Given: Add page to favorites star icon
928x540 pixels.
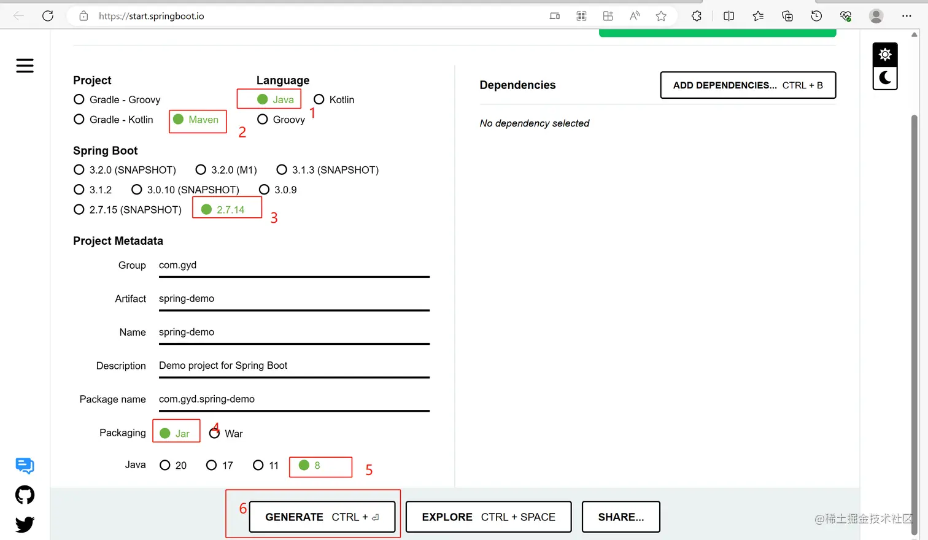Looking at the screenshot, I should click(x=661, y=16).
